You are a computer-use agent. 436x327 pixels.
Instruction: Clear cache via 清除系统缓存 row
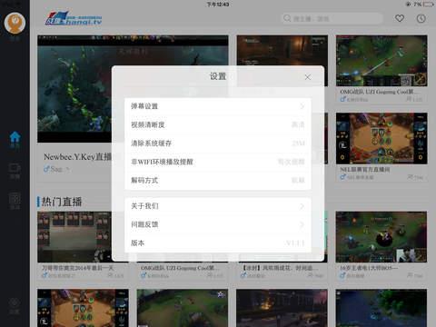[218, 144]
